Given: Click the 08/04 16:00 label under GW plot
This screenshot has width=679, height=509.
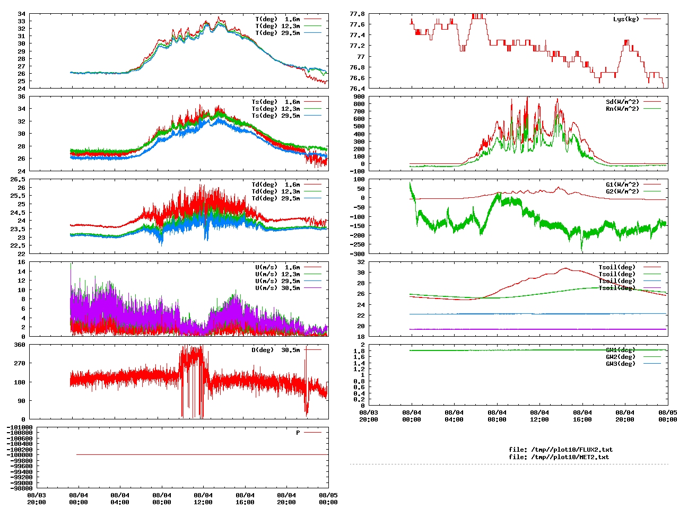Looking at the screenshot, I should [x=582, y=416].
